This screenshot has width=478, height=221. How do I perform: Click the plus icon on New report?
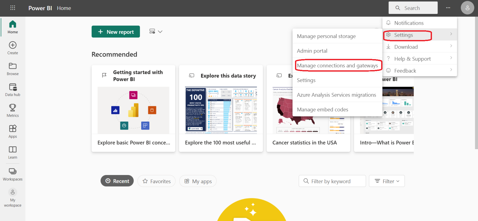(x=100, y=32)
